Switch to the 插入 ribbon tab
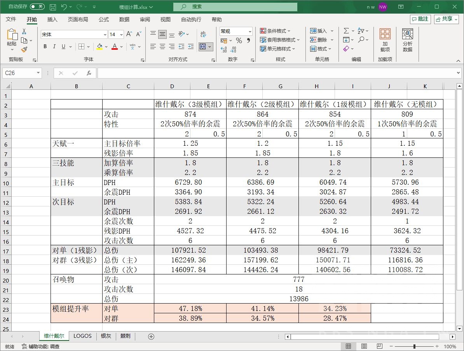The width and height of the screenshot is (464, 351). (52, 19)
